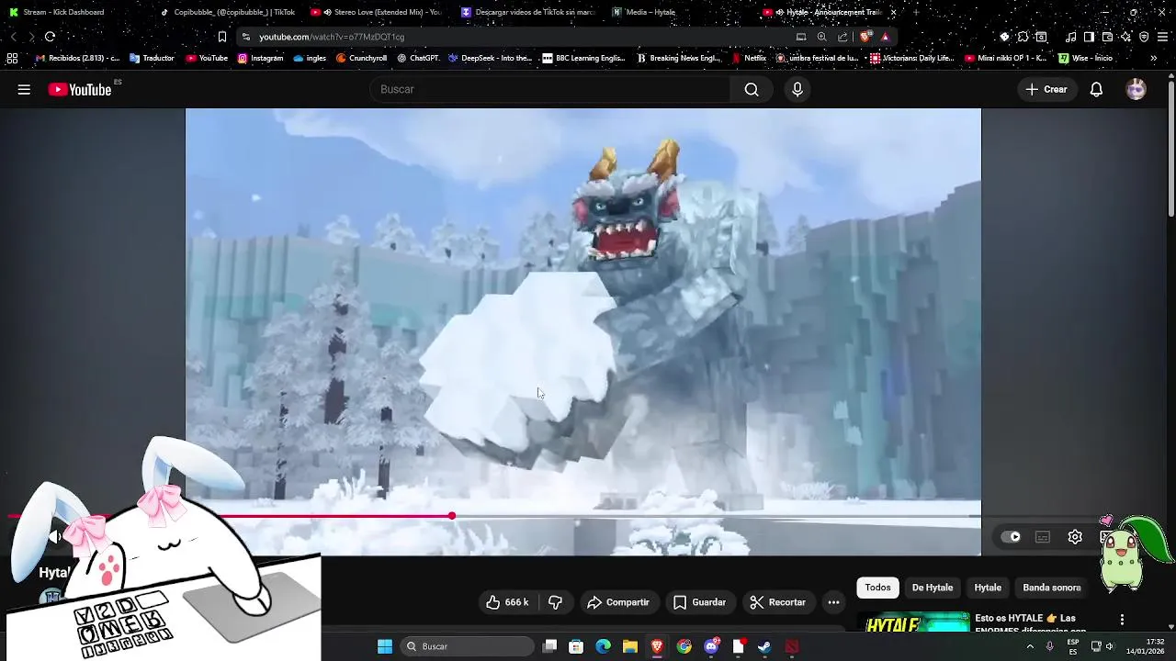Open Steam from the taskbar
The height and width of the screenshot is (661, 1176).
[x=764, y=646]
